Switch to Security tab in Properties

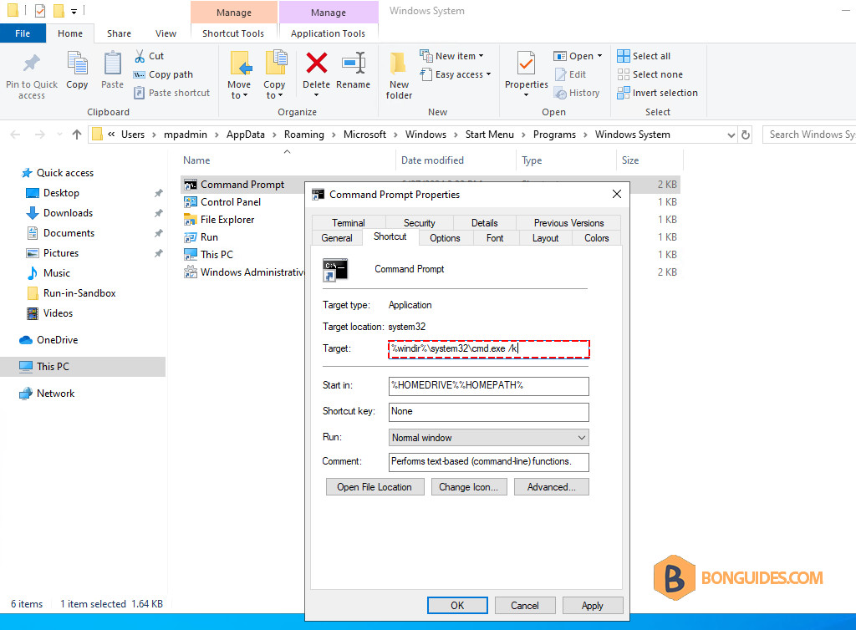420,223
